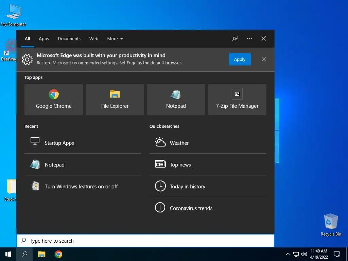Viewport: 348px width, 261px height.
Task: Open the notification action center
Action: [x=337, y=254]
